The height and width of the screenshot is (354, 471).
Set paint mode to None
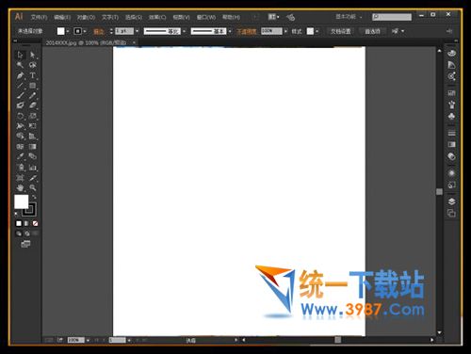(35, 223)
